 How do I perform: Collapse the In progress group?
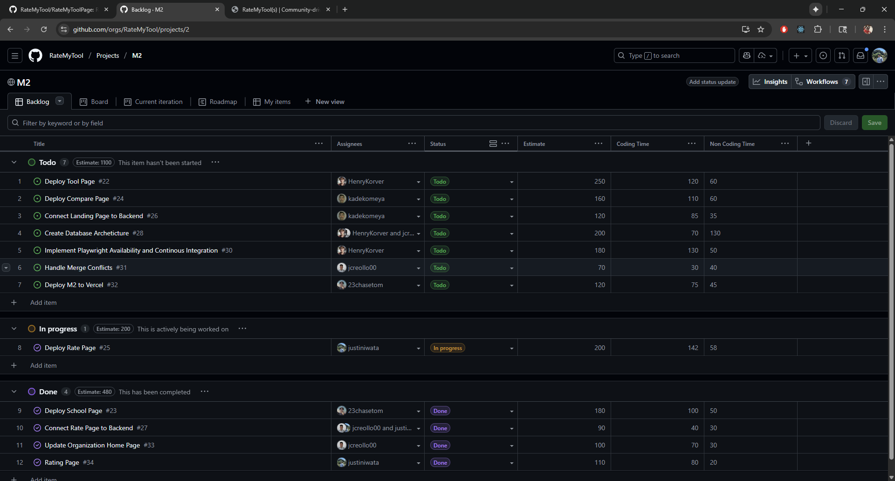[x=14, y=329]
